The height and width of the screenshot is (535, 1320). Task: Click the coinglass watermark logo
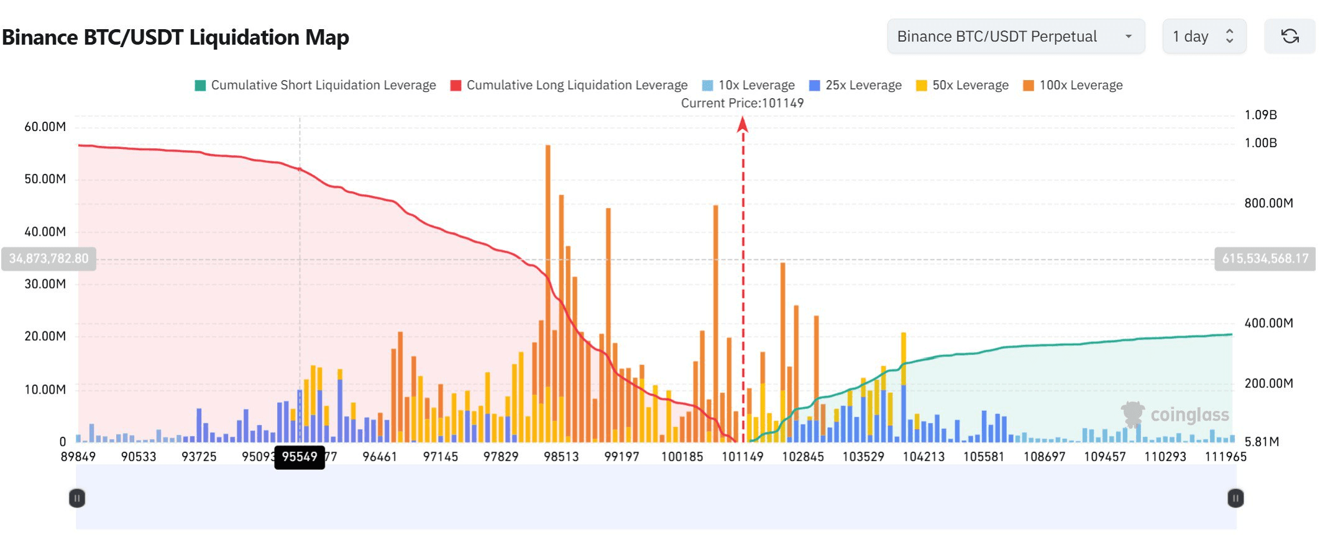(1132, 414)
